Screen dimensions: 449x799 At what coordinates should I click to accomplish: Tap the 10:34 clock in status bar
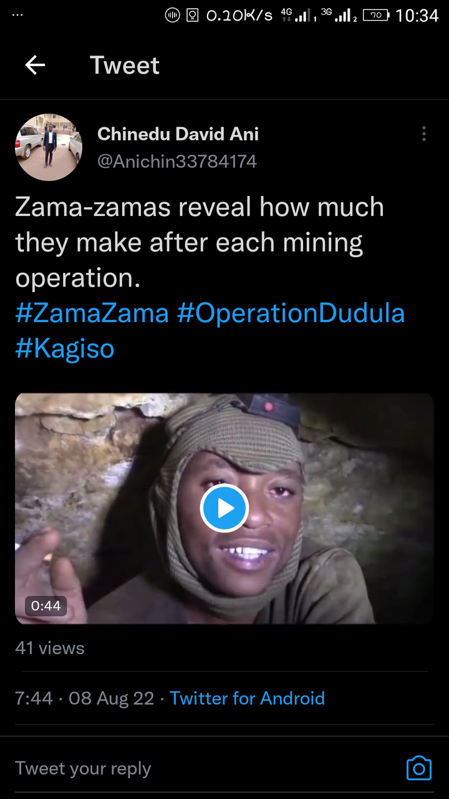pyautogui.click(x=417, y=15)
